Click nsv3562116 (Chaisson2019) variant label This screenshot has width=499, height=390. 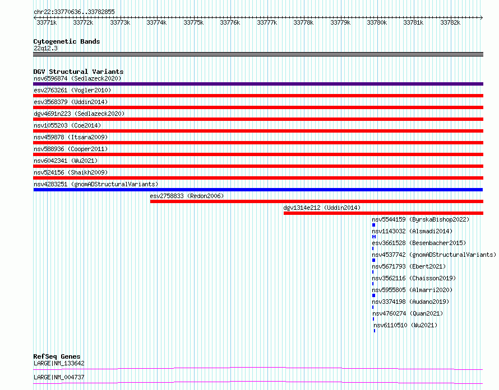(x=414, y=278)
